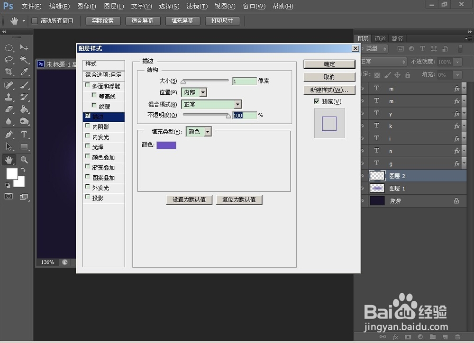Select the Horizontal Type tool
Image resolution: width=474 pixels, height=343 pixels.
pyautogui.click(x=24, y=135)
